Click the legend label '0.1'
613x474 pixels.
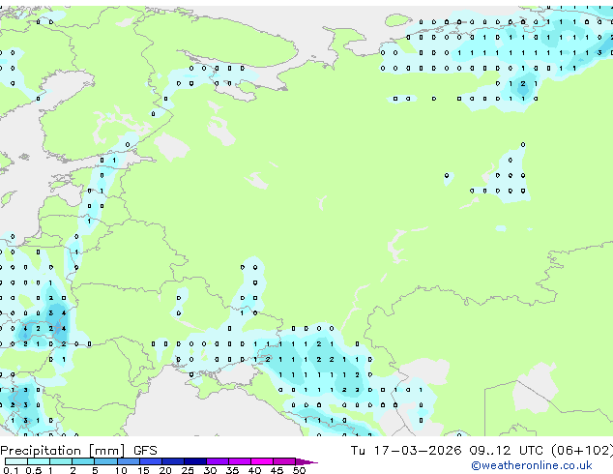point(11,470)
